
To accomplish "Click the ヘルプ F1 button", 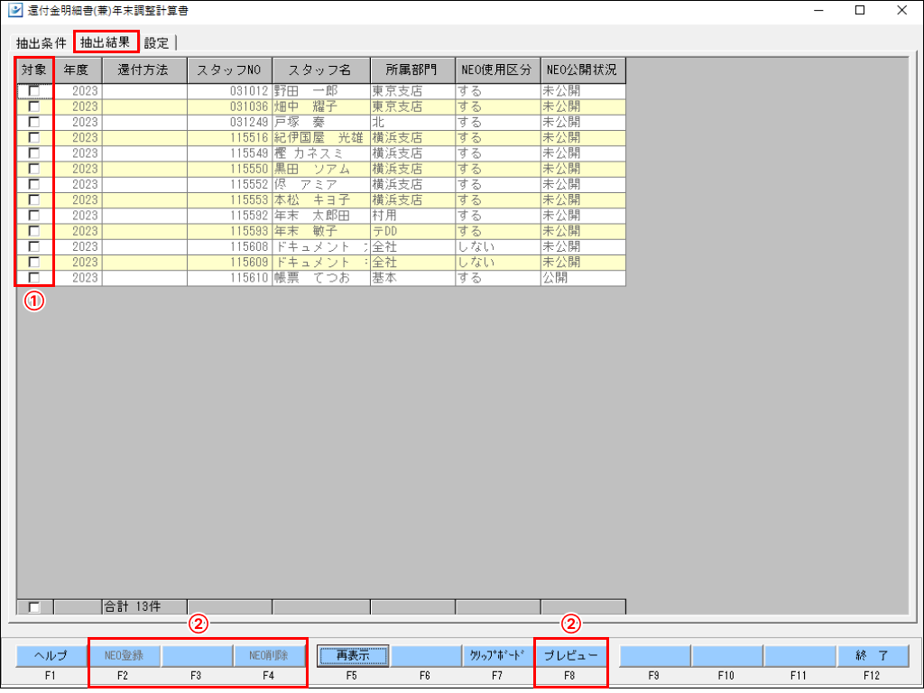I will (51, 655).
